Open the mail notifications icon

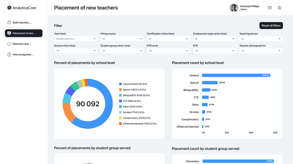coord(270,8)
